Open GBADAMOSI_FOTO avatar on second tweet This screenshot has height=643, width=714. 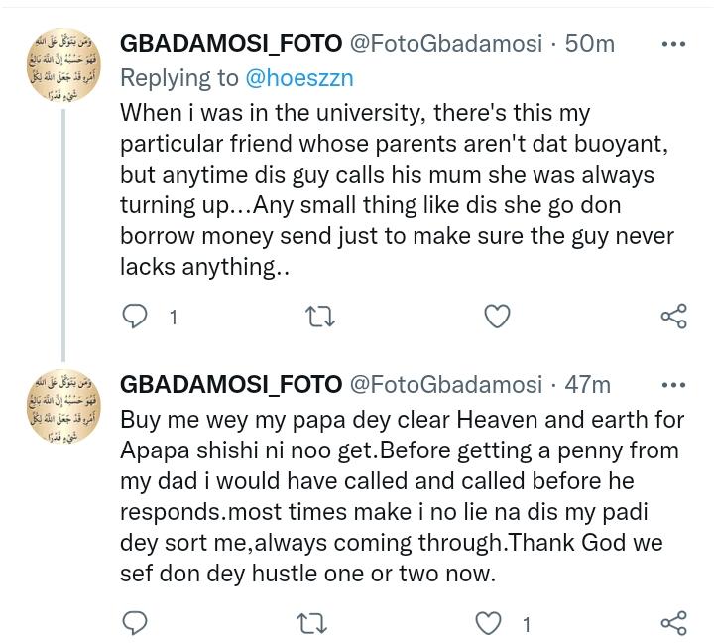tap(63, 407)
